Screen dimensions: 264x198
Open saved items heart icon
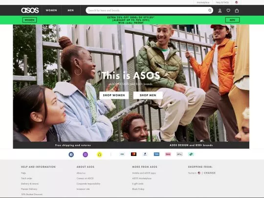click(228, 11)
